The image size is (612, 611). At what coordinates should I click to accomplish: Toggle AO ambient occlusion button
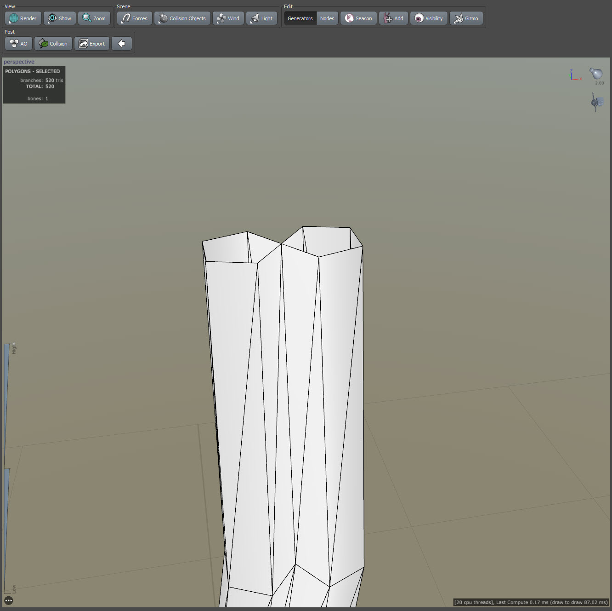(x=19, y=44)
